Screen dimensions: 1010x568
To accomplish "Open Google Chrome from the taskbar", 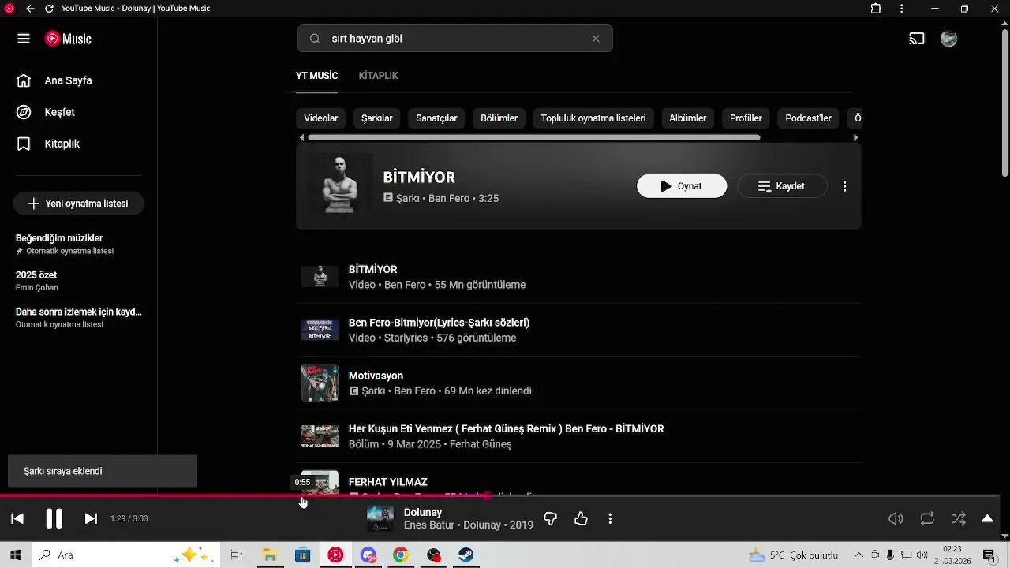I will (401, 555).
